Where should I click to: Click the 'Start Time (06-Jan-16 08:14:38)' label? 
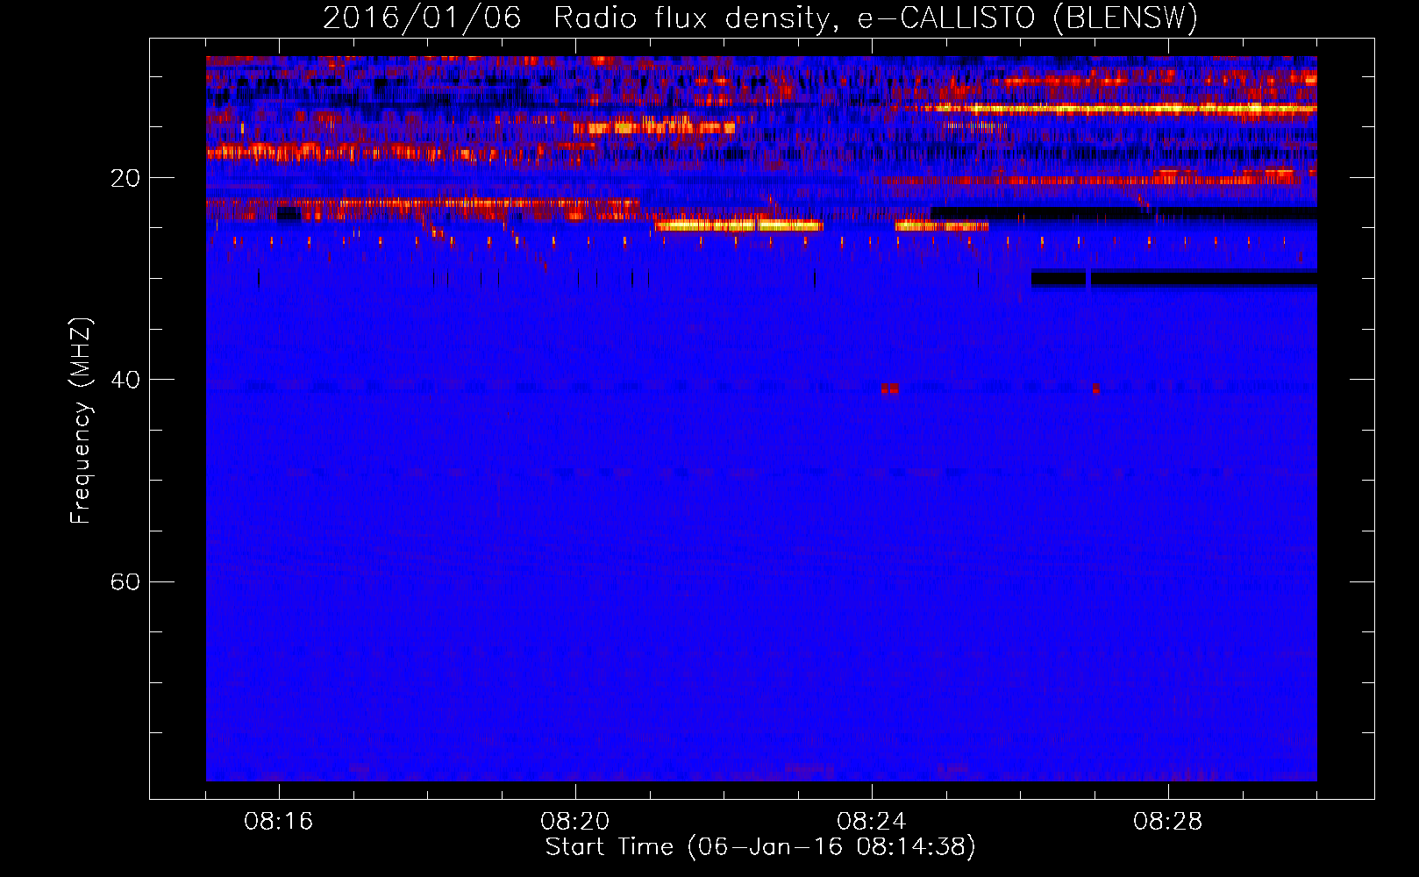pos(760,846)
